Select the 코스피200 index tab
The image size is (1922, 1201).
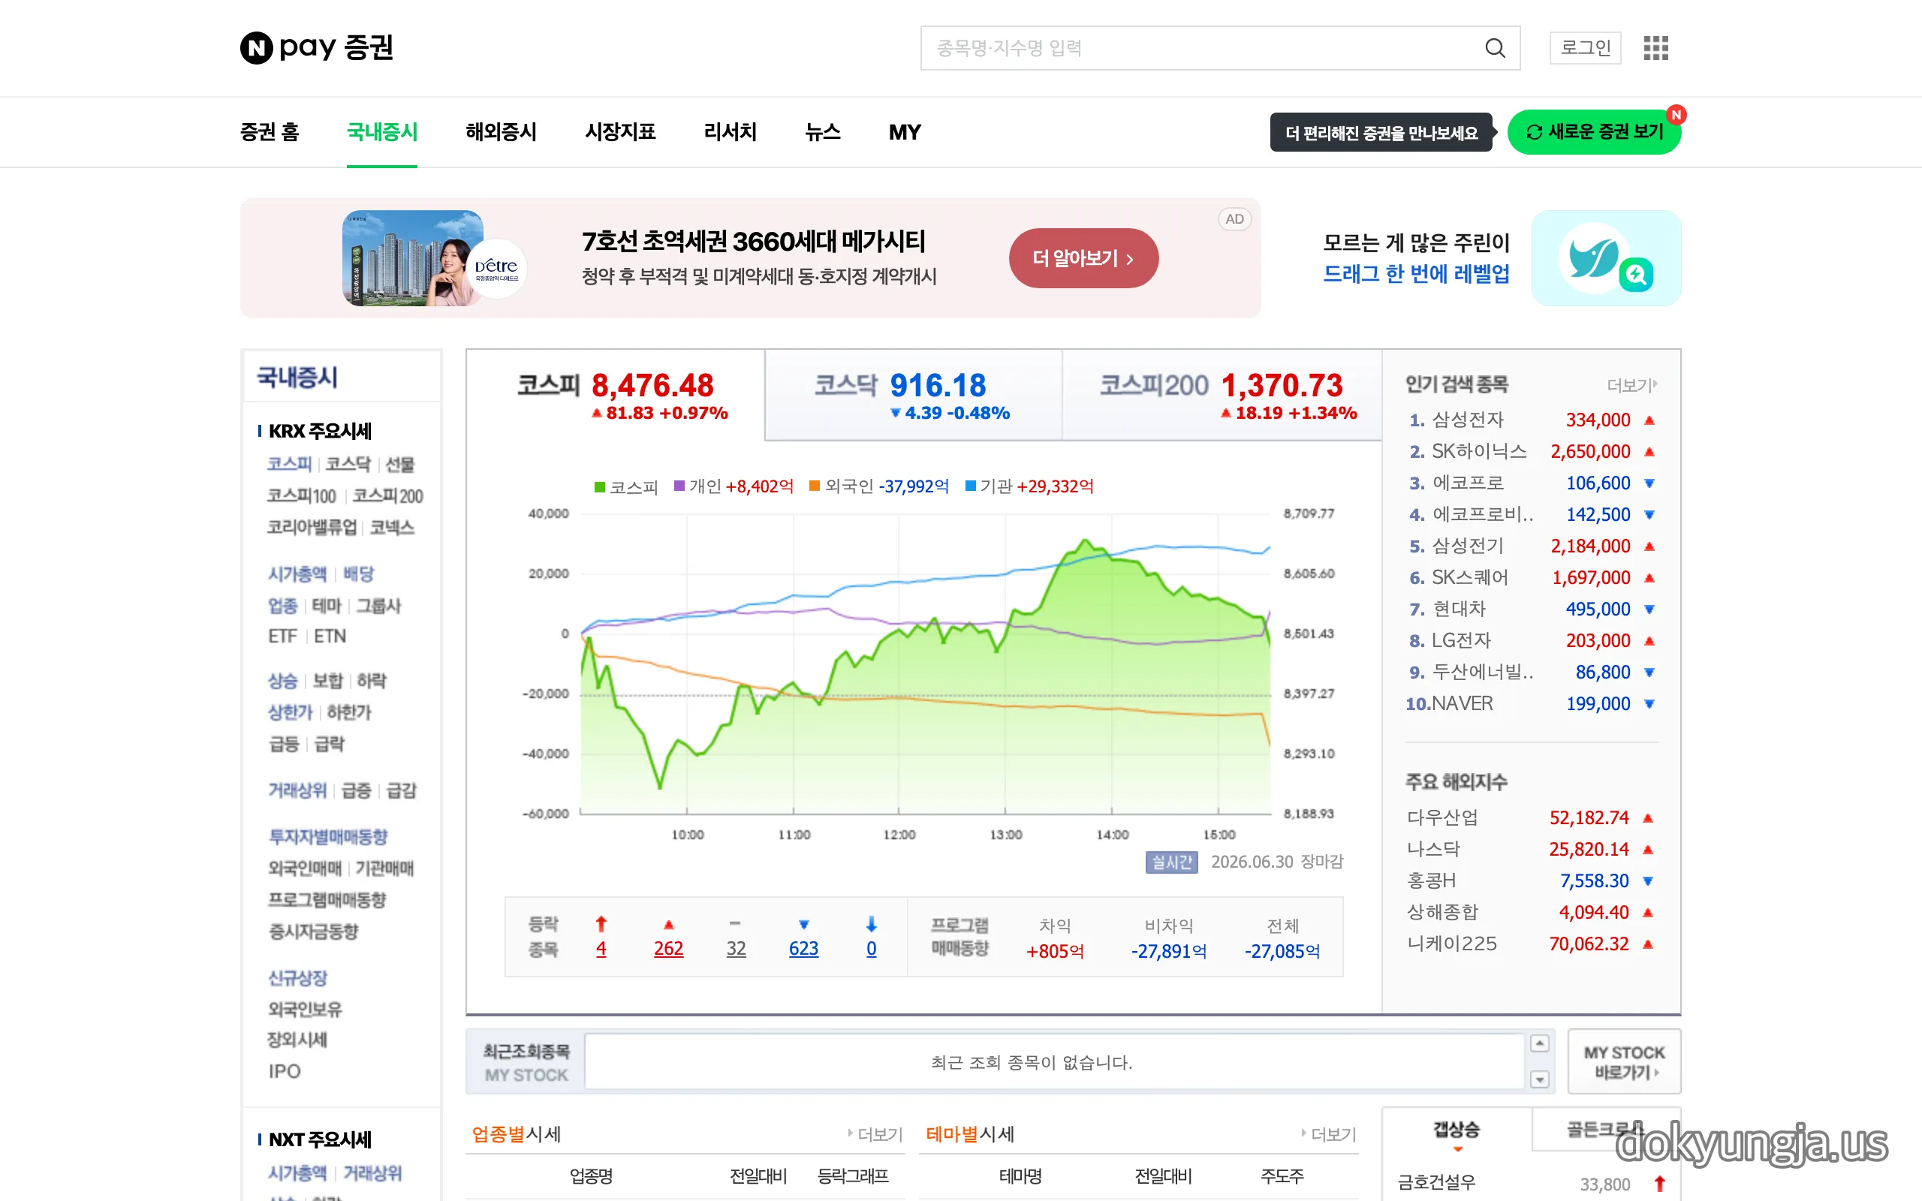1222,395
